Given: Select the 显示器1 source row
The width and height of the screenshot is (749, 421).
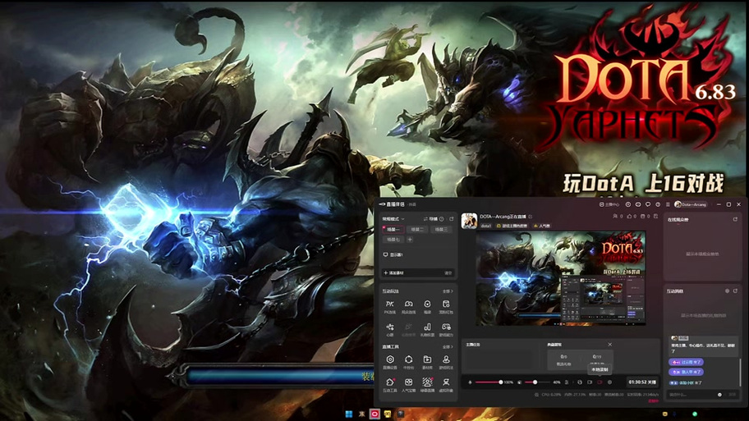Looking at the screenshot, I should point(418,254).
